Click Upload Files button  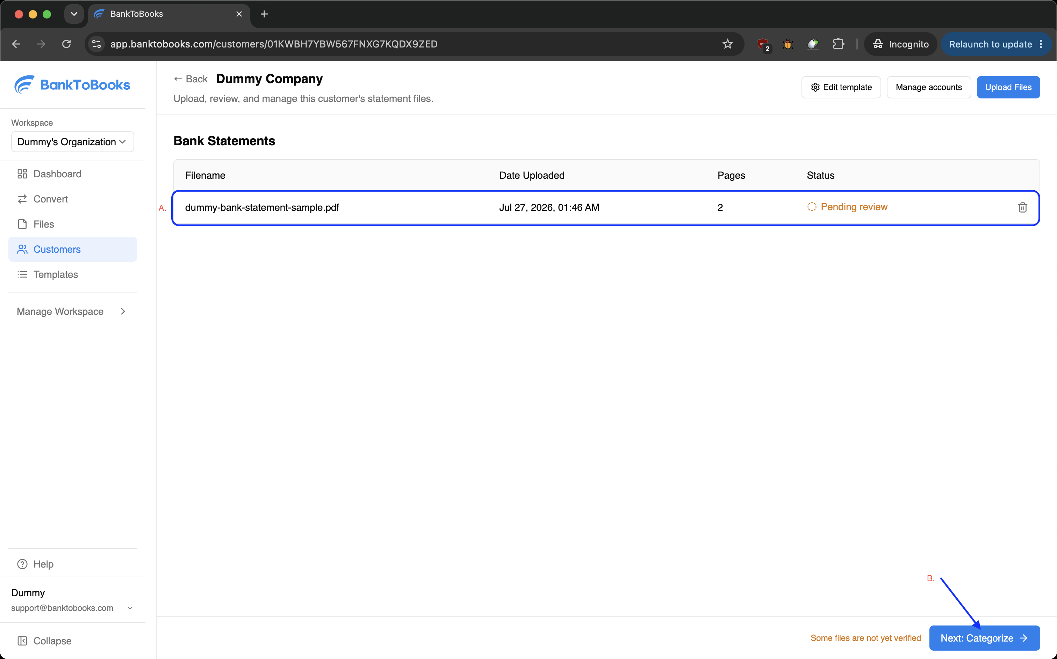point(1008,87)
